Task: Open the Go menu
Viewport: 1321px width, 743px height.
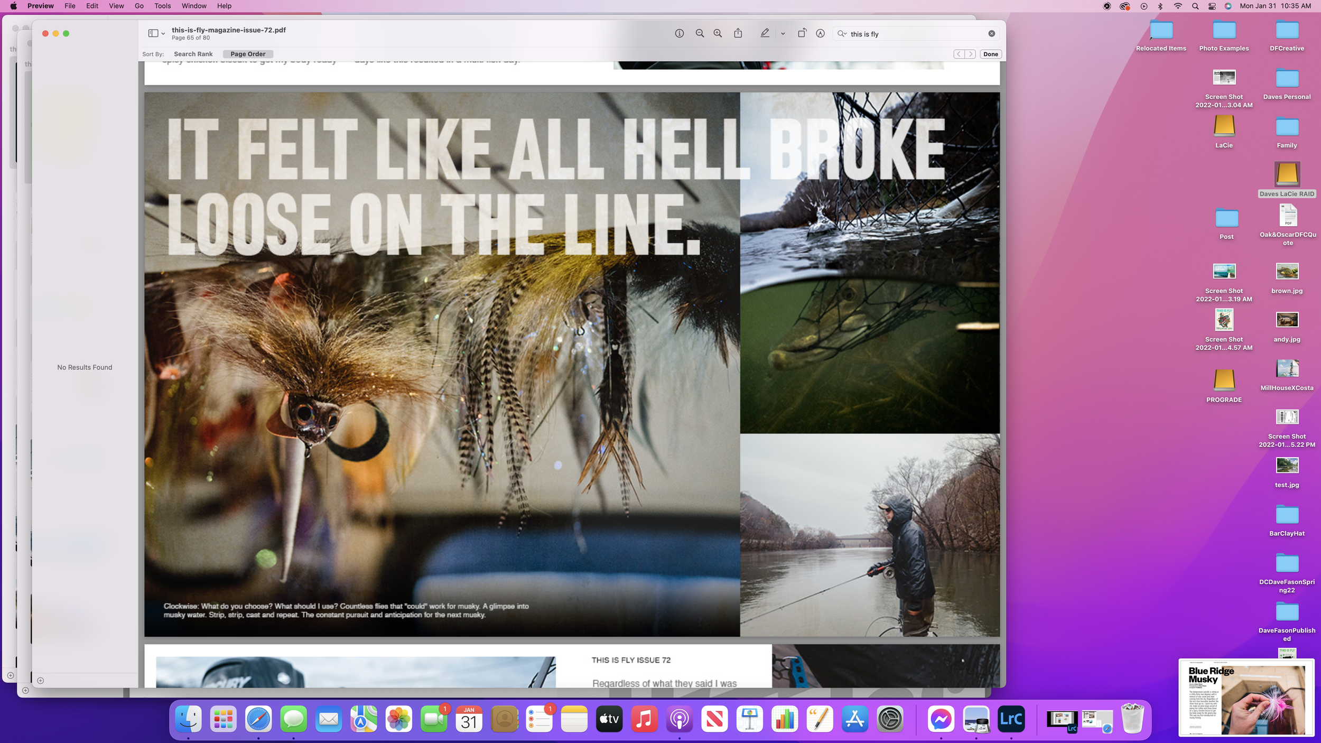Action: tap(139, 6)
